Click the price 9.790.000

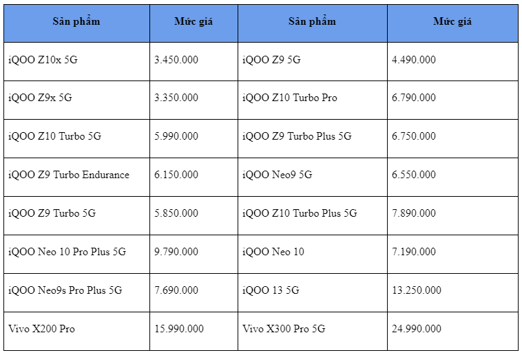pyautogui.click(x=176, y=252)
